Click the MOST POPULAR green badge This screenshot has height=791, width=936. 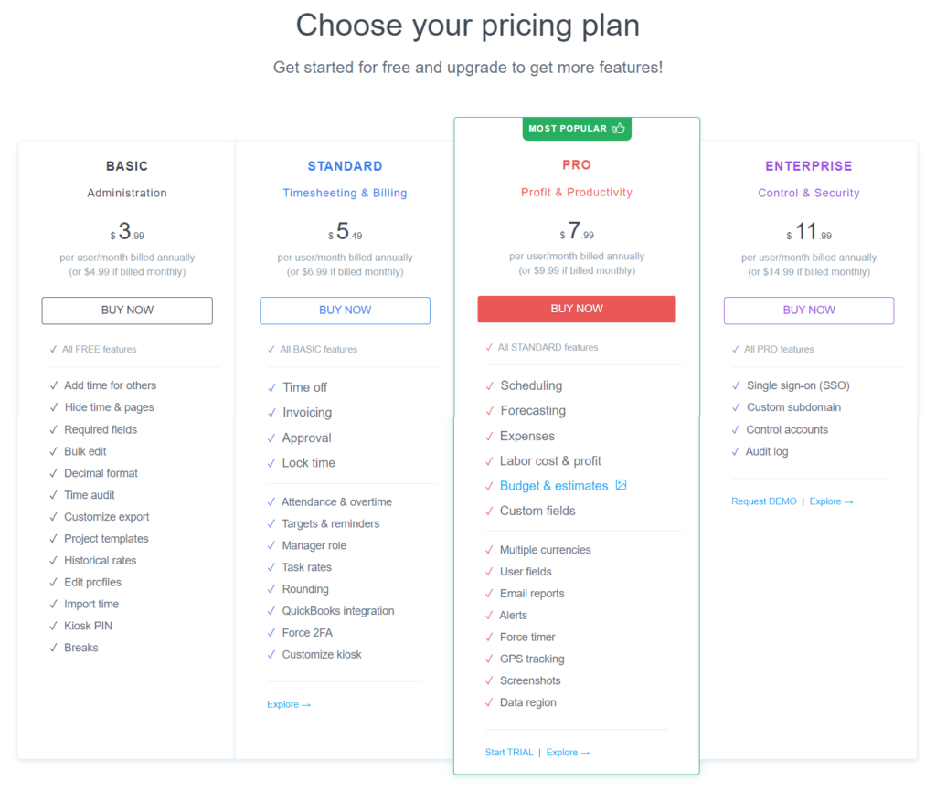pyautogui.click(x=577, y=129)
